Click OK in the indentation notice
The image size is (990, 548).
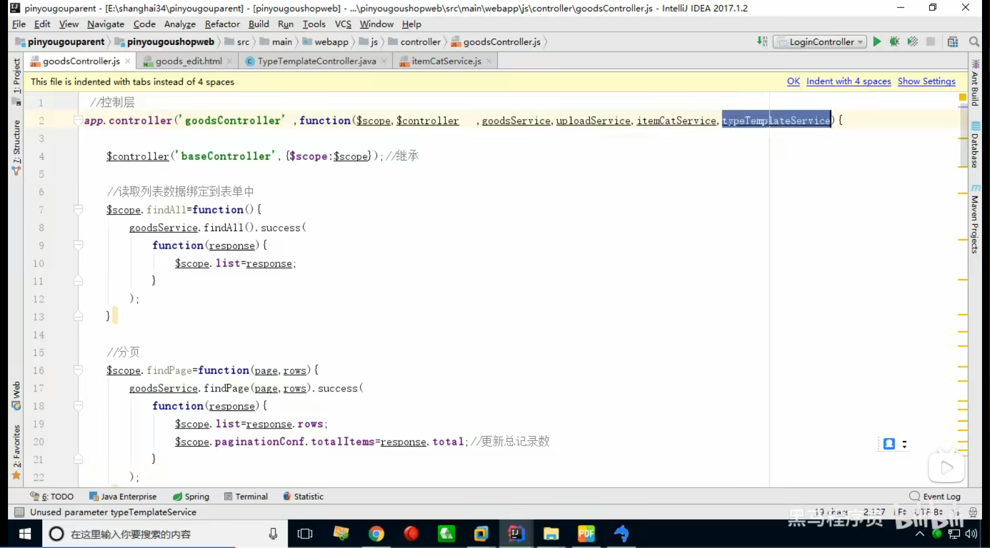click(793, 81)
